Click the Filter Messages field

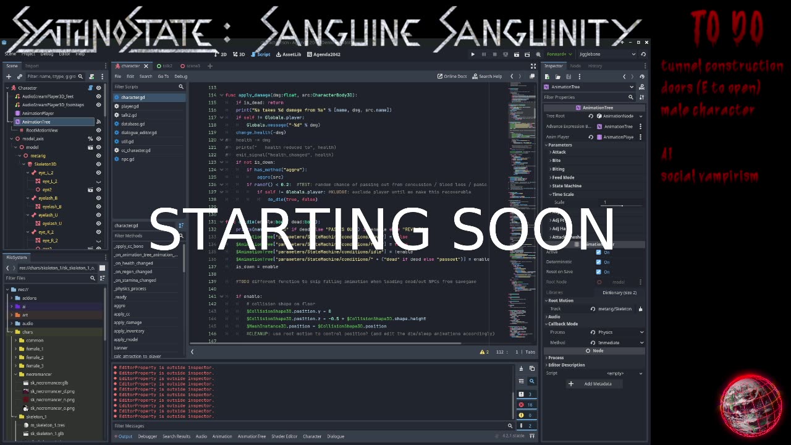click(313, 426)
